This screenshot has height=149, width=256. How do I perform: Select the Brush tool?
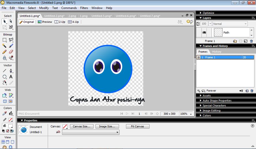click(x=11, y=46)
